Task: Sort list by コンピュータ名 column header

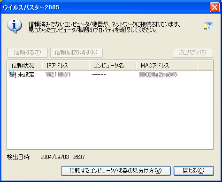Action: pyautogui.click(x=112, y=66)
